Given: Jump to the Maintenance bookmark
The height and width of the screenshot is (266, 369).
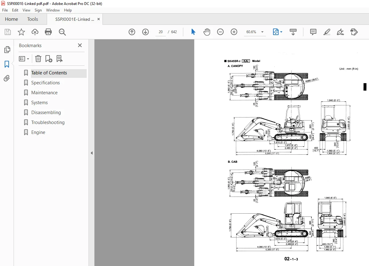Looking at the screenshot, I should click(44, 93).
